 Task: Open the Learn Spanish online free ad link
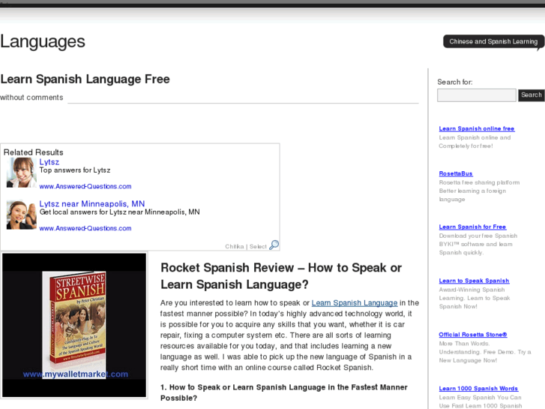477,128
